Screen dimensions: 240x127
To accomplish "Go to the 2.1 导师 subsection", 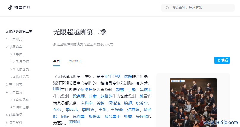I will (x=16, y=54).
